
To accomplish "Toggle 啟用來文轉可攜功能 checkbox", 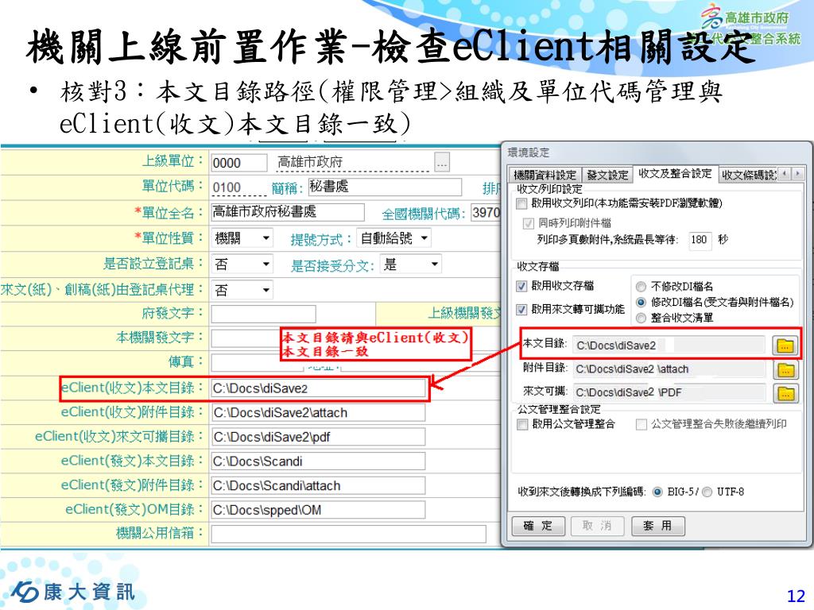I will point(521,310).
